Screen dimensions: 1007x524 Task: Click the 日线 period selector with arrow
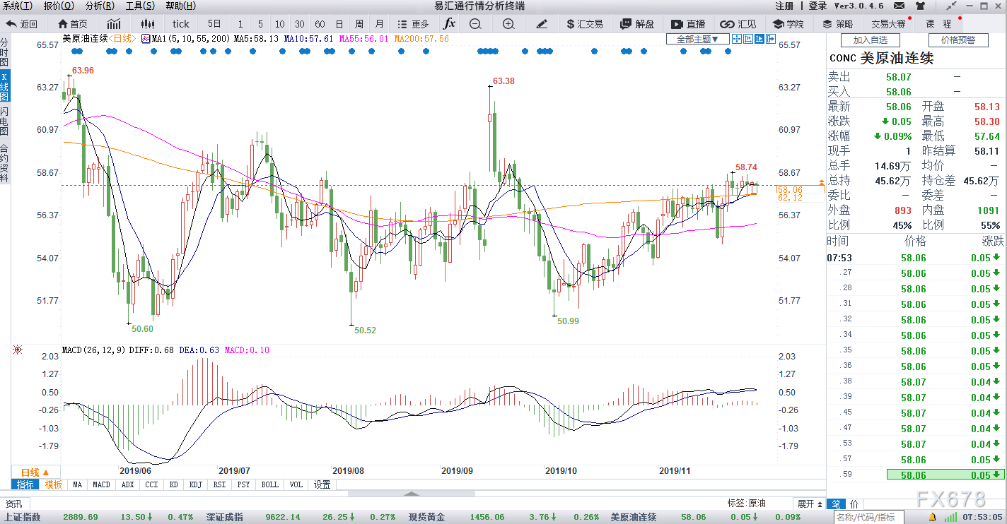click(35, 472)
